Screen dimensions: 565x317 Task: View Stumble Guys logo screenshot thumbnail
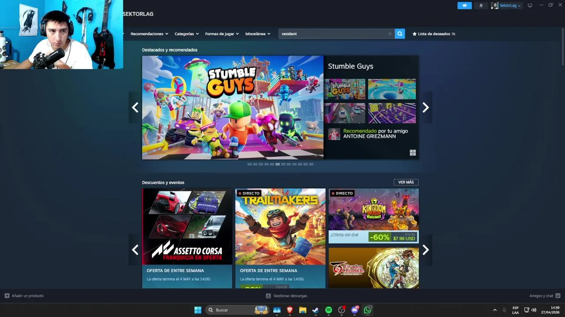345,89
